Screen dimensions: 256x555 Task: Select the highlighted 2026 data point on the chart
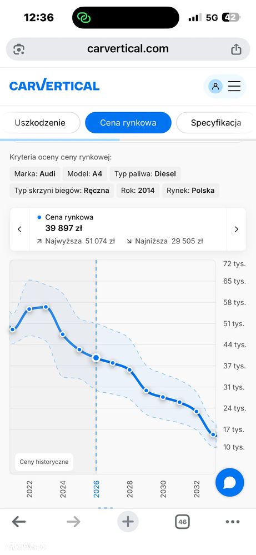96,358
